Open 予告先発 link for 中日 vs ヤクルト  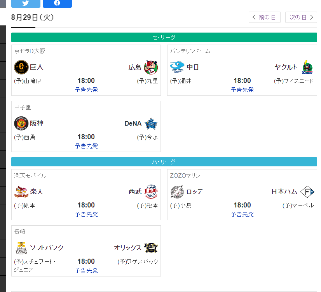tap(242, 90)
